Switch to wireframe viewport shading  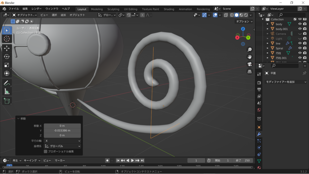click(x=232, y=15)
